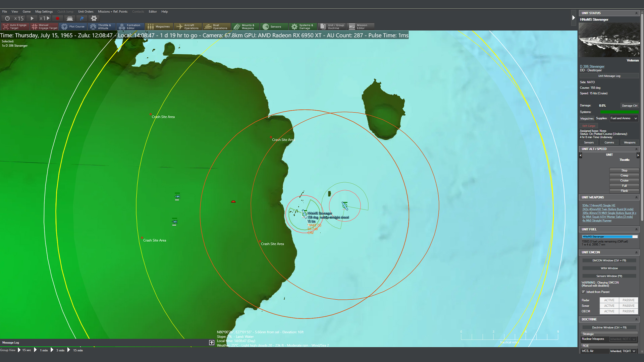Click the blue arrow toolbar icon
The image size is (644, 362).
[82, 18]
